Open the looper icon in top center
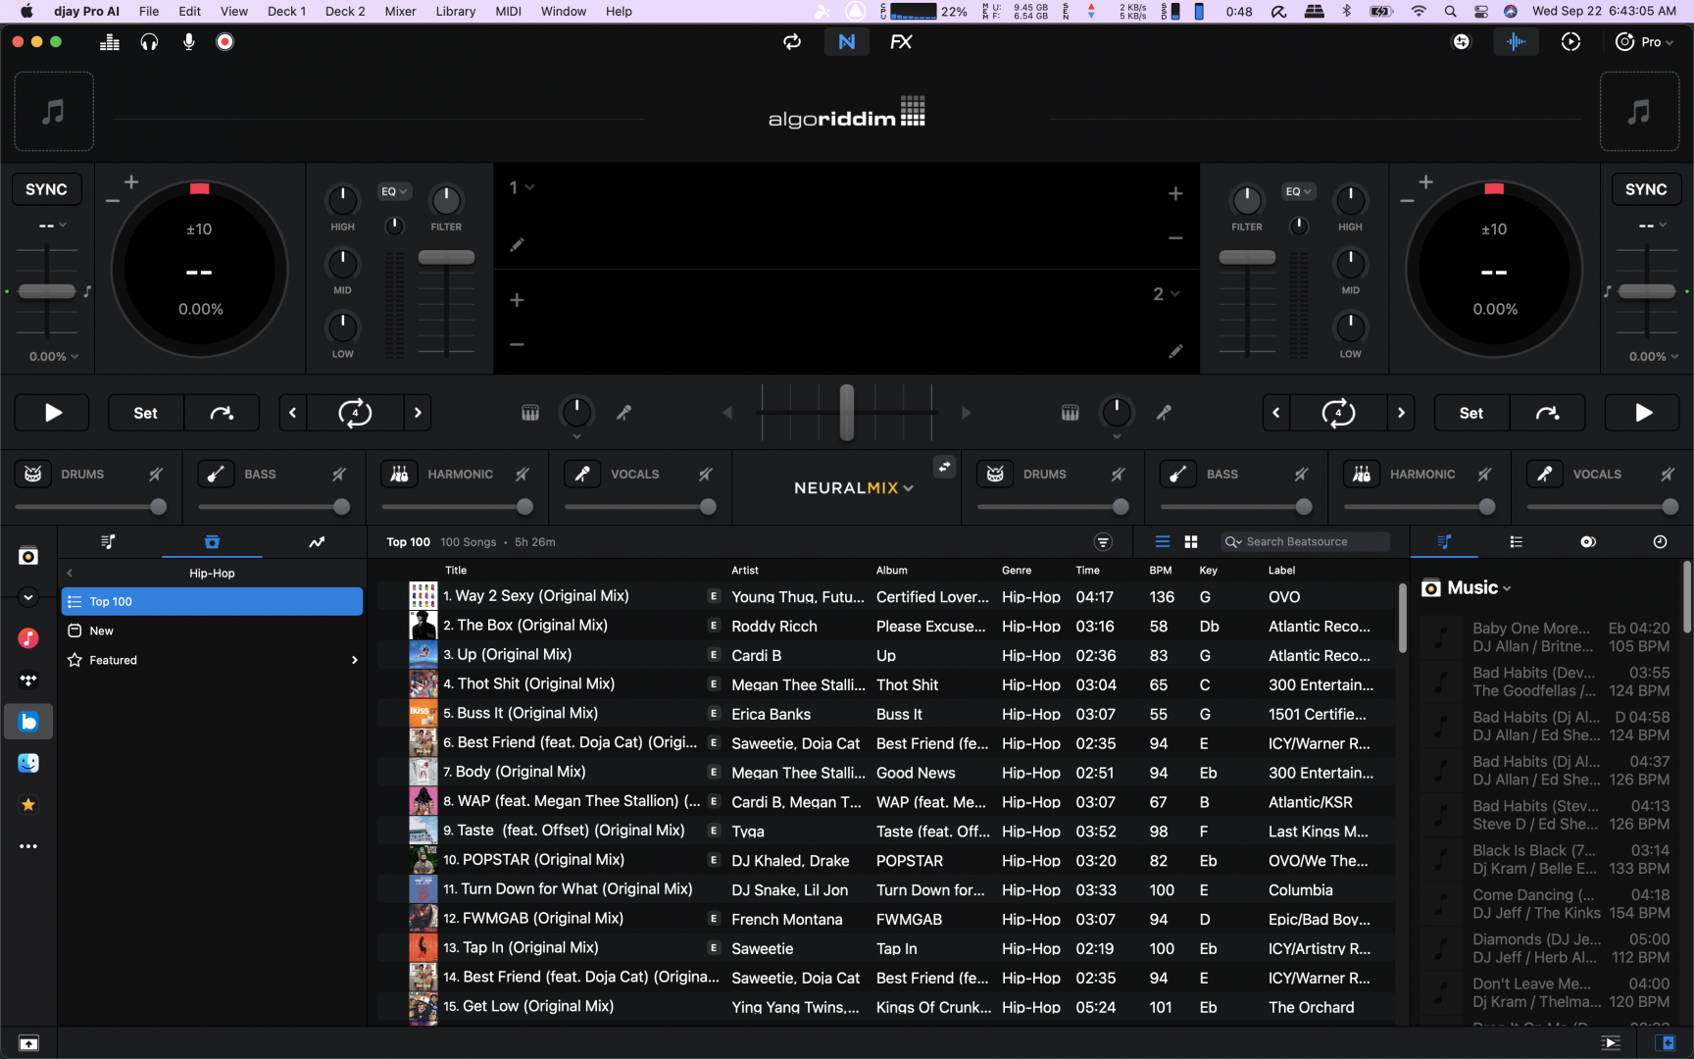Image resolution: width=1694 pixels, height=1059 pixels. coord(792,42)
